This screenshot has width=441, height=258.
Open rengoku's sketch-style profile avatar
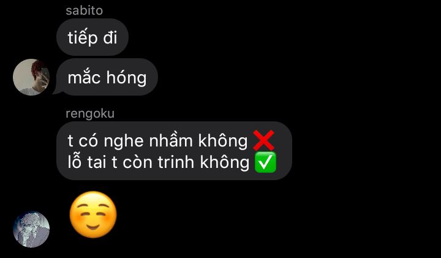point(31,229)
